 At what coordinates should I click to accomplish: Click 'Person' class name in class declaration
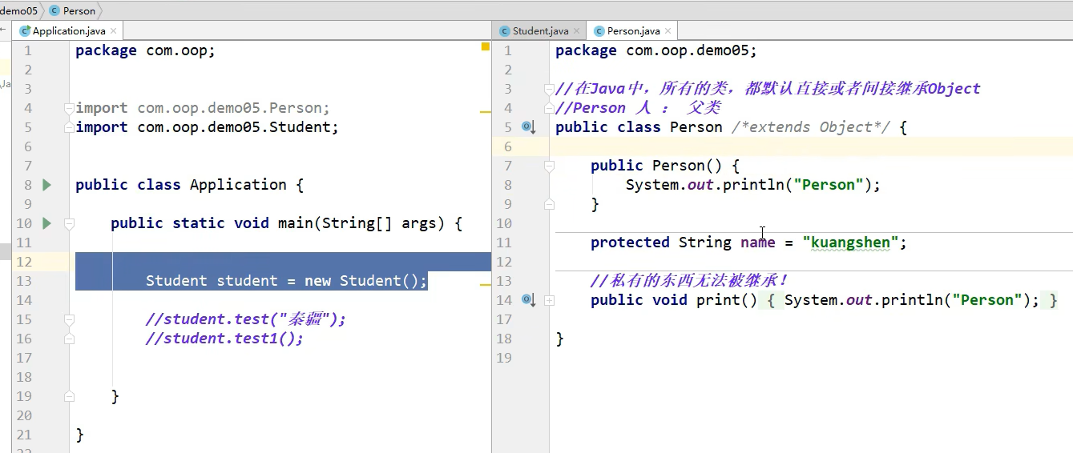coord(696,127)
